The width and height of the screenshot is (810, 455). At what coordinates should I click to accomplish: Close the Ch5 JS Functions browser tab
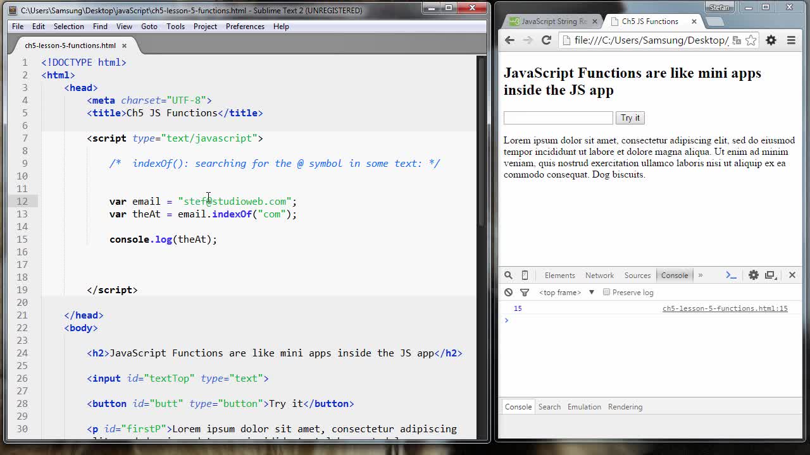694,21
